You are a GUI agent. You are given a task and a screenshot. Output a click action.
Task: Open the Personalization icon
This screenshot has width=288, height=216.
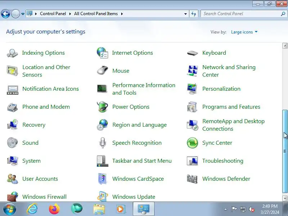(192, 89)
